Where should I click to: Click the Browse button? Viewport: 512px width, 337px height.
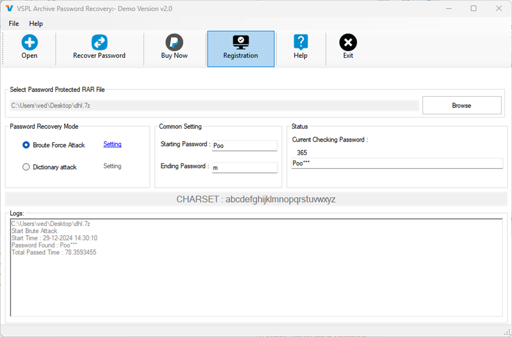tap(462, 105)
